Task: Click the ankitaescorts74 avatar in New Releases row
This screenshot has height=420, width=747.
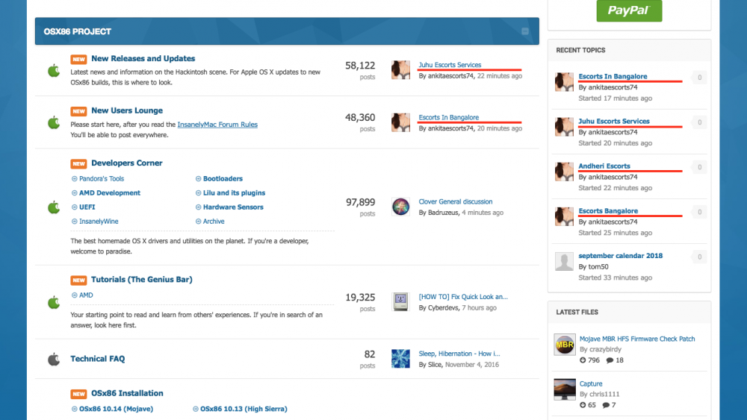Action: click(x=400, y=70)
